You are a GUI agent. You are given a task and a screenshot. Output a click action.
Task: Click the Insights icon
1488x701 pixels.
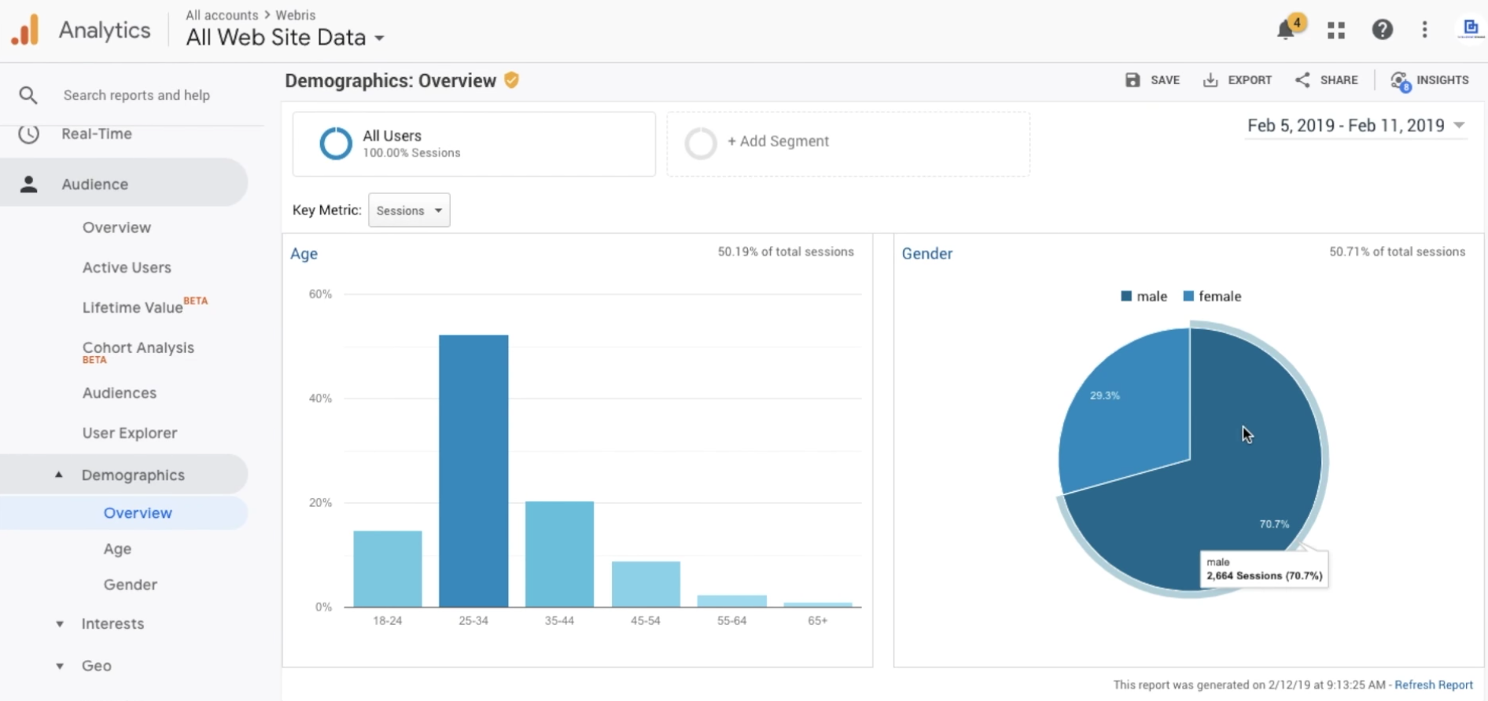click(x=1400, y=81)
